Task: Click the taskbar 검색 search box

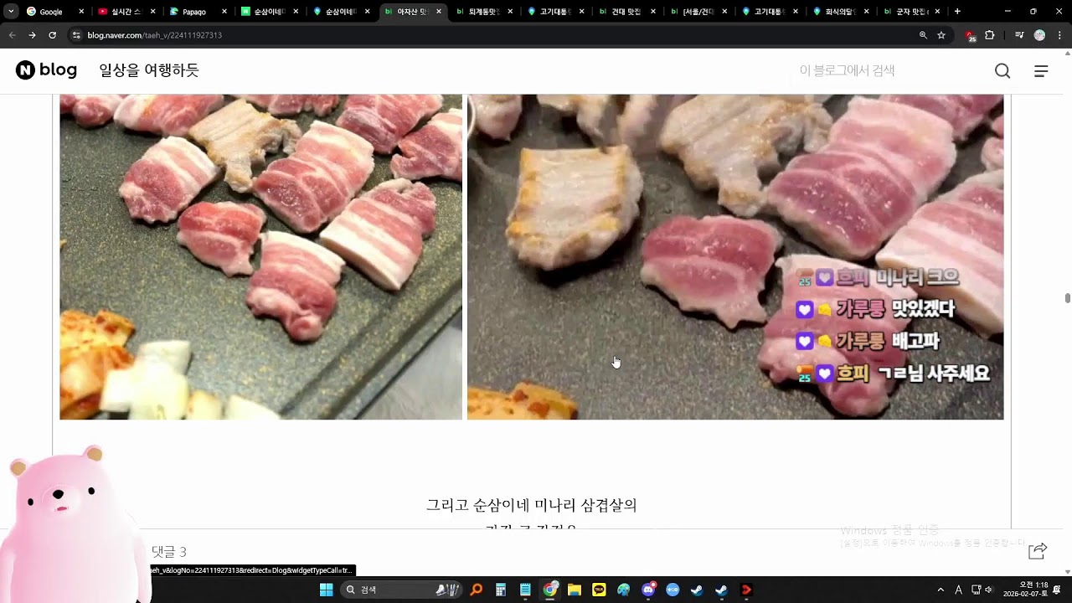Action: [x=401, y=590]
